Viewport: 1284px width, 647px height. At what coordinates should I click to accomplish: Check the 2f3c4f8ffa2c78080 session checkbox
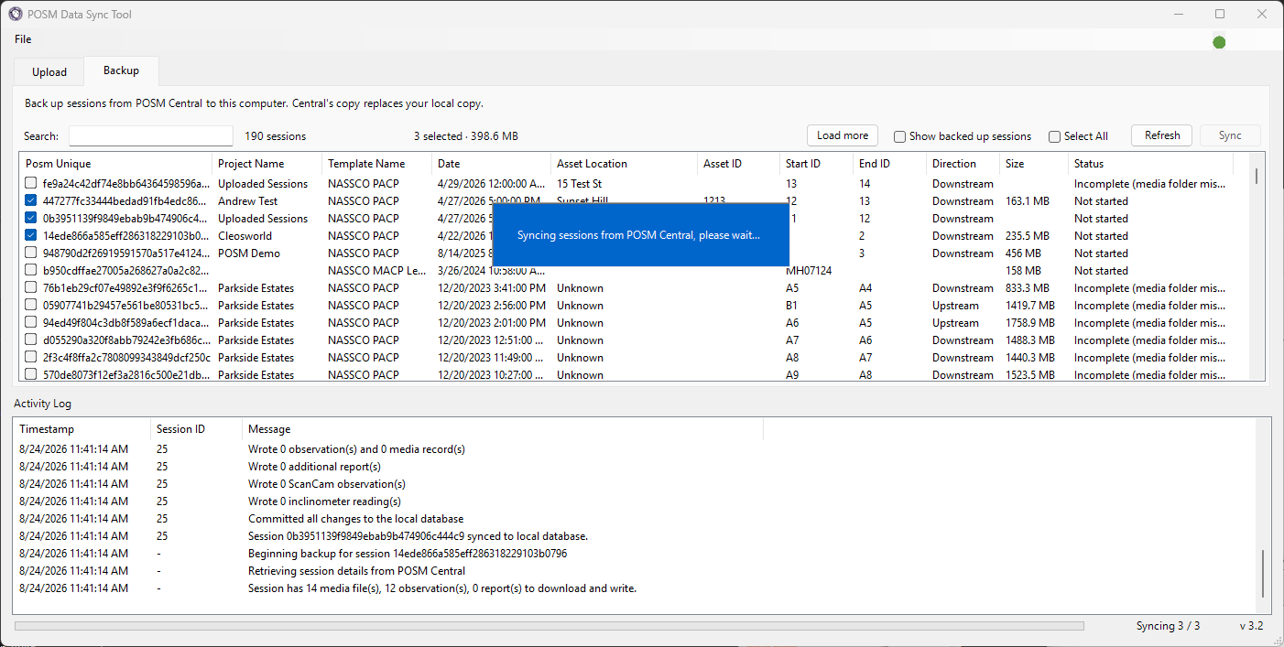tap(31, 357)
